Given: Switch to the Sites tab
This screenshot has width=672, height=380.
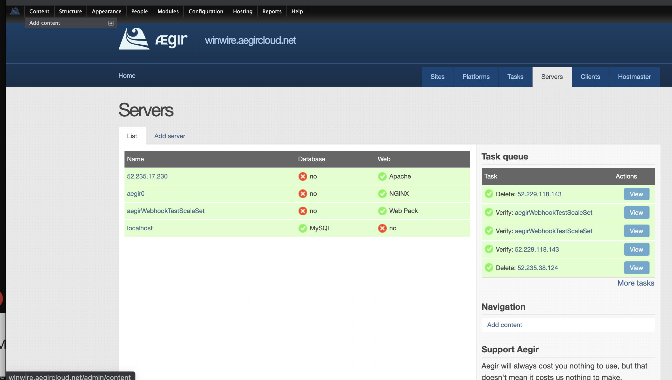Looking at the screenshot, I should (437, 77).
